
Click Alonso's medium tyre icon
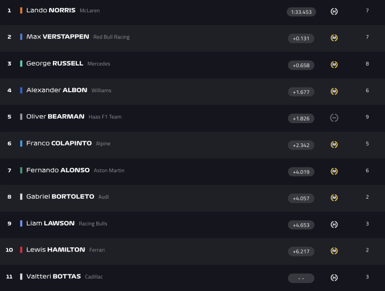tap(334, 171)
